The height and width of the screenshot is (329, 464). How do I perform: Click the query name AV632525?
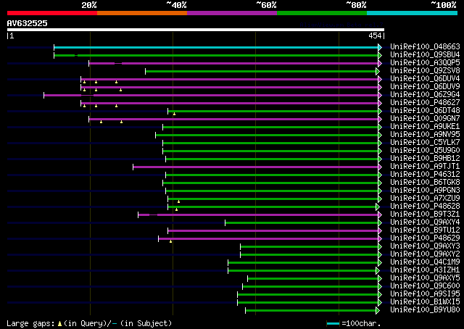coord(28,23)
